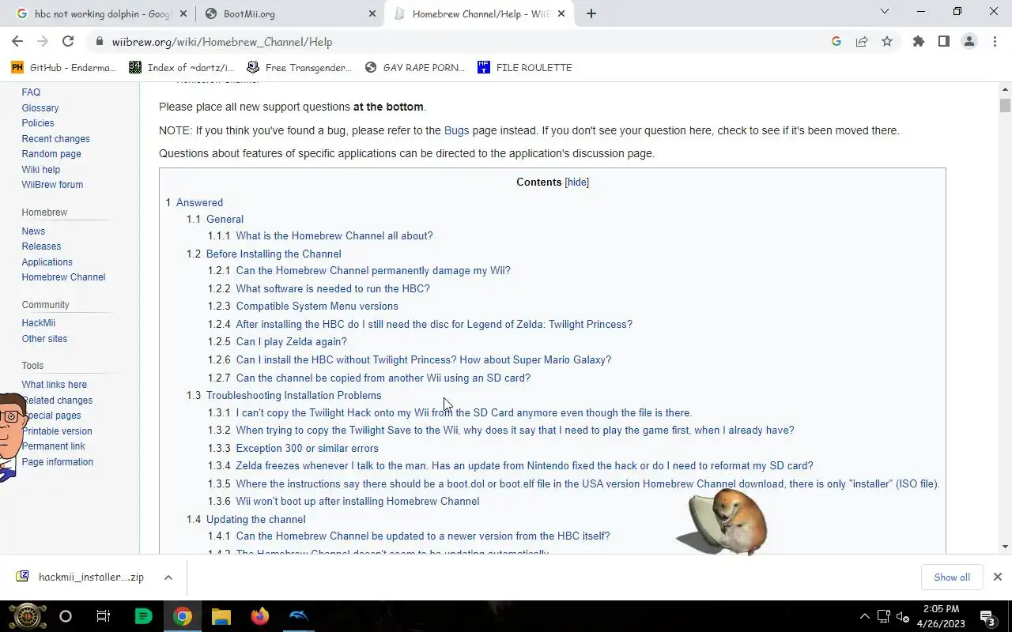Image resolution: width=1012 pixels, height=632 pixels.
Task: Switch to hbc not working dolphin tab
Action: [x=101, y=13]
